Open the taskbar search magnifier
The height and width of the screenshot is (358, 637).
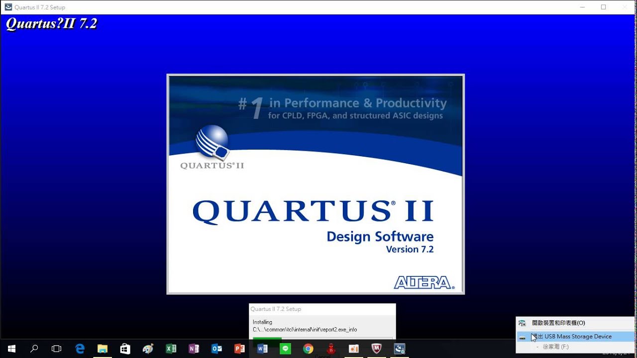pos(34,349)
